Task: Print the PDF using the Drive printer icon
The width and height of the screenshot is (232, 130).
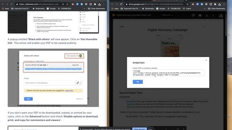Action: tap(200, 15)
